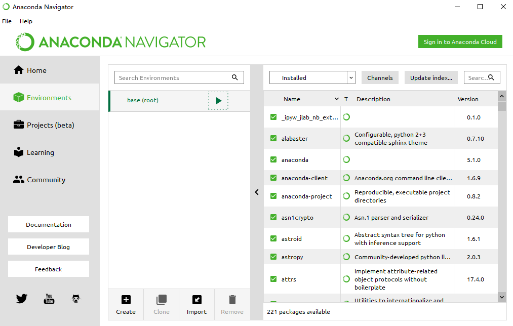513x326 pixels.
Task: Toggle the anaconda-client package checkbox
Action: tap(273, 178)
